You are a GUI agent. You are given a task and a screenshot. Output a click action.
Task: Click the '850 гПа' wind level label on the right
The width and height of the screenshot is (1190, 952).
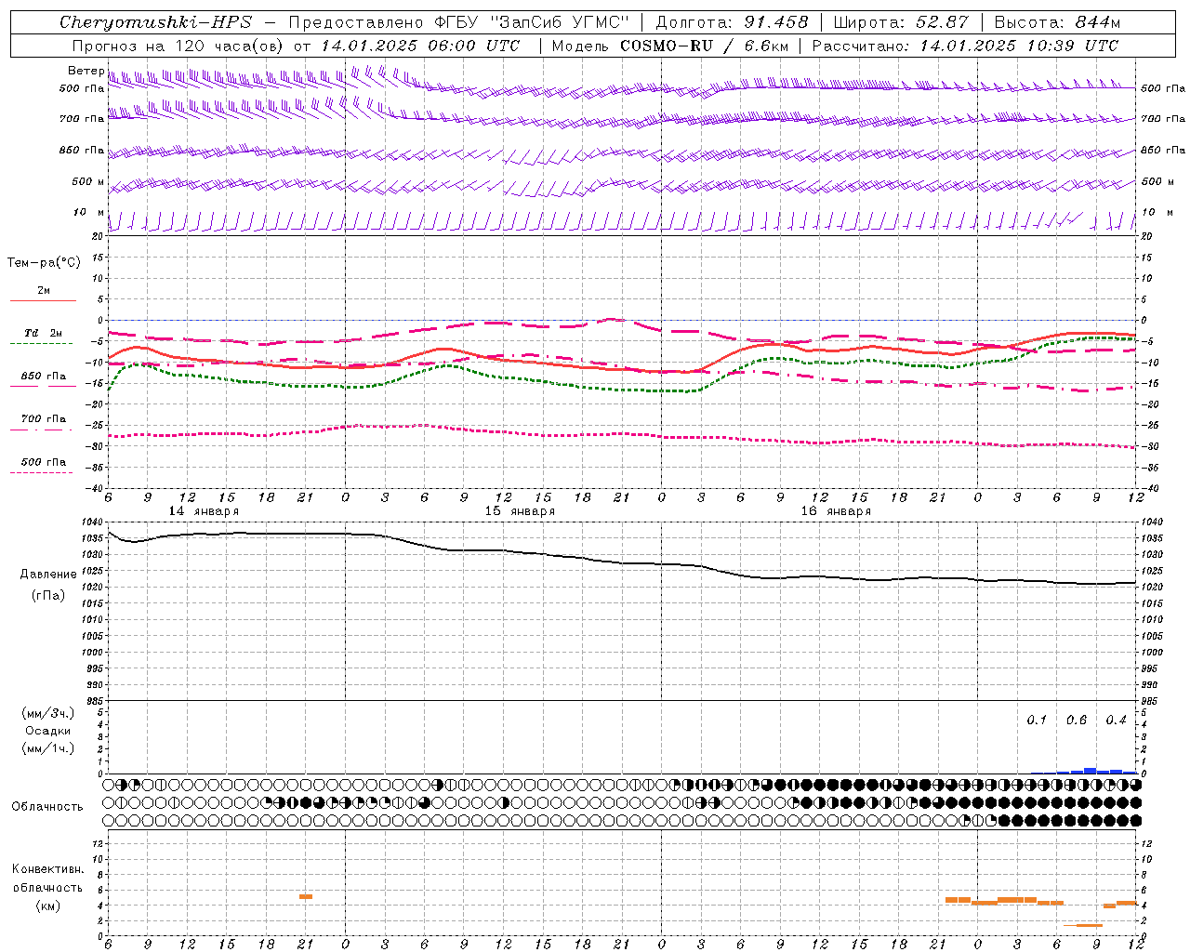pos(1163,150)
